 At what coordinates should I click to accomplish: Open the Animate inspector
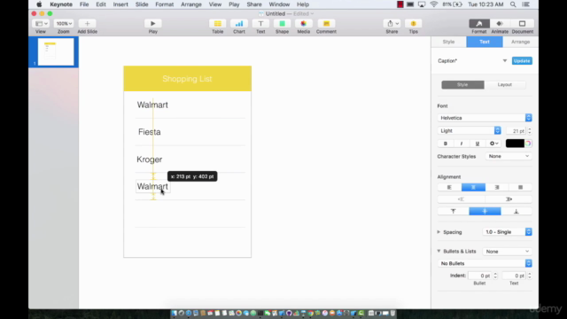(x=500, y=24)
